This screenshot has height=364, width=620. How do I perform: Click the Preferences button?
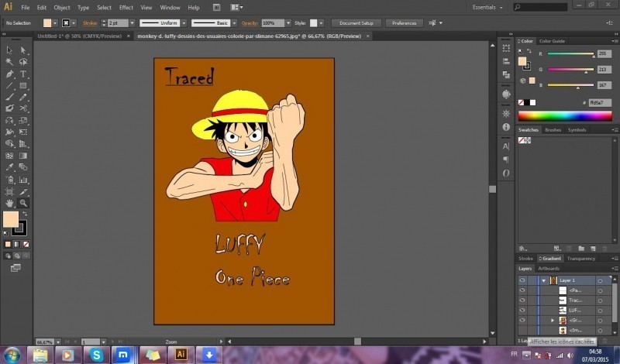(404, 23)
